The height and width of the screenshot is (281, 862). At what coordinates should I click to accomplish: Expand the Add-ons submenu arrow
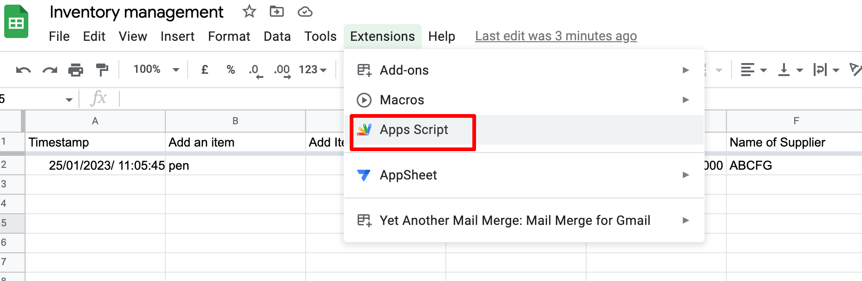pos(686,70)
